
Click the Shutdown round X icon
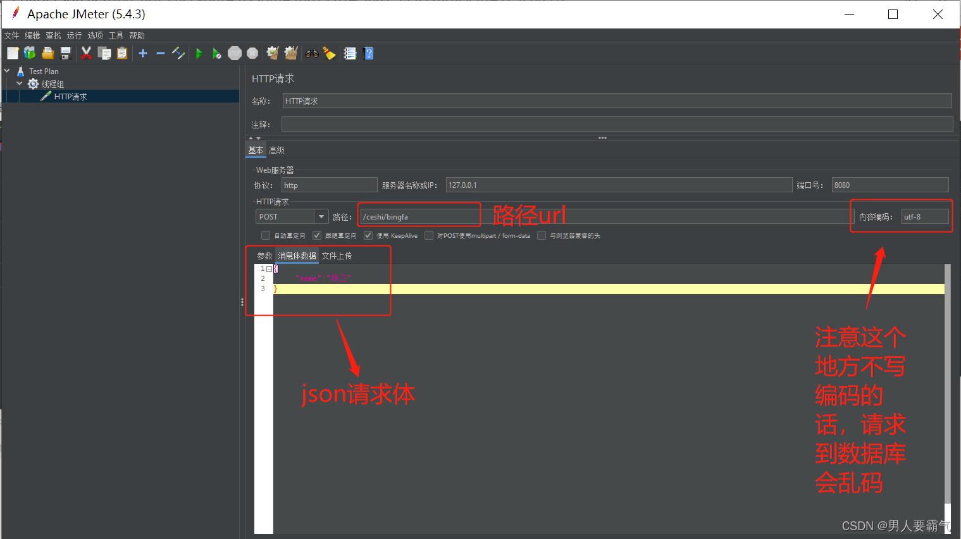coord(252,53)
